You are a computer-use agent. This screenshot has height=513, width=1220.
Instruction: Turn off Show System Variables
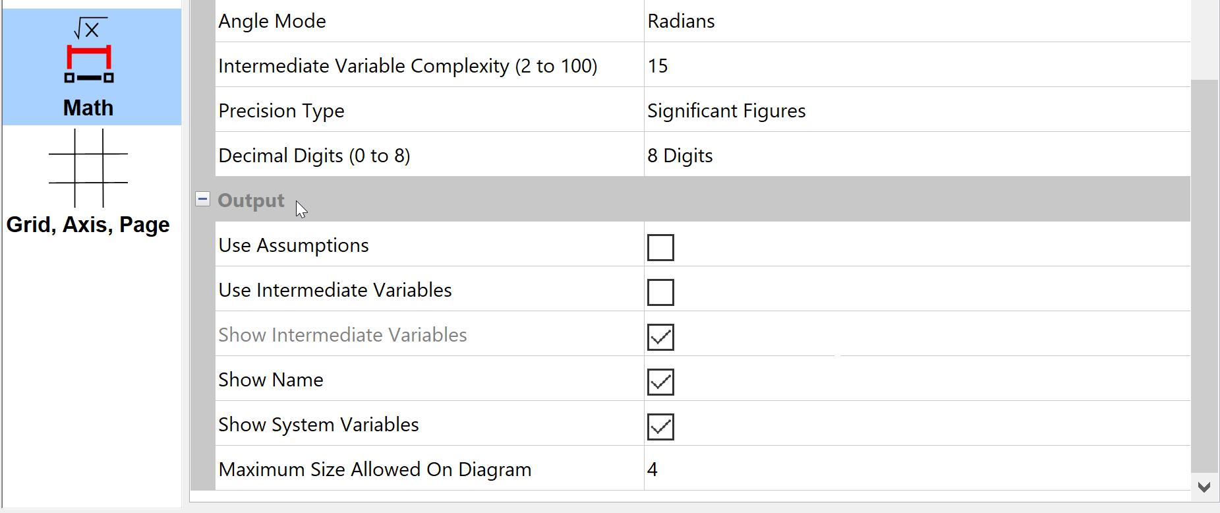(660, 427)
